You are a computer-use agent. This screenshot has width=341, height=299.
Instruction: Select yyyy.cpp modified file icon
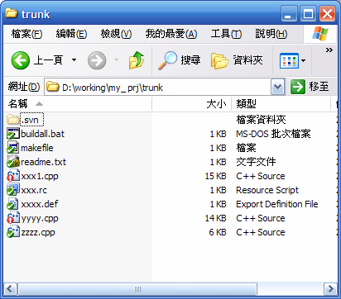tap(13, 218)
